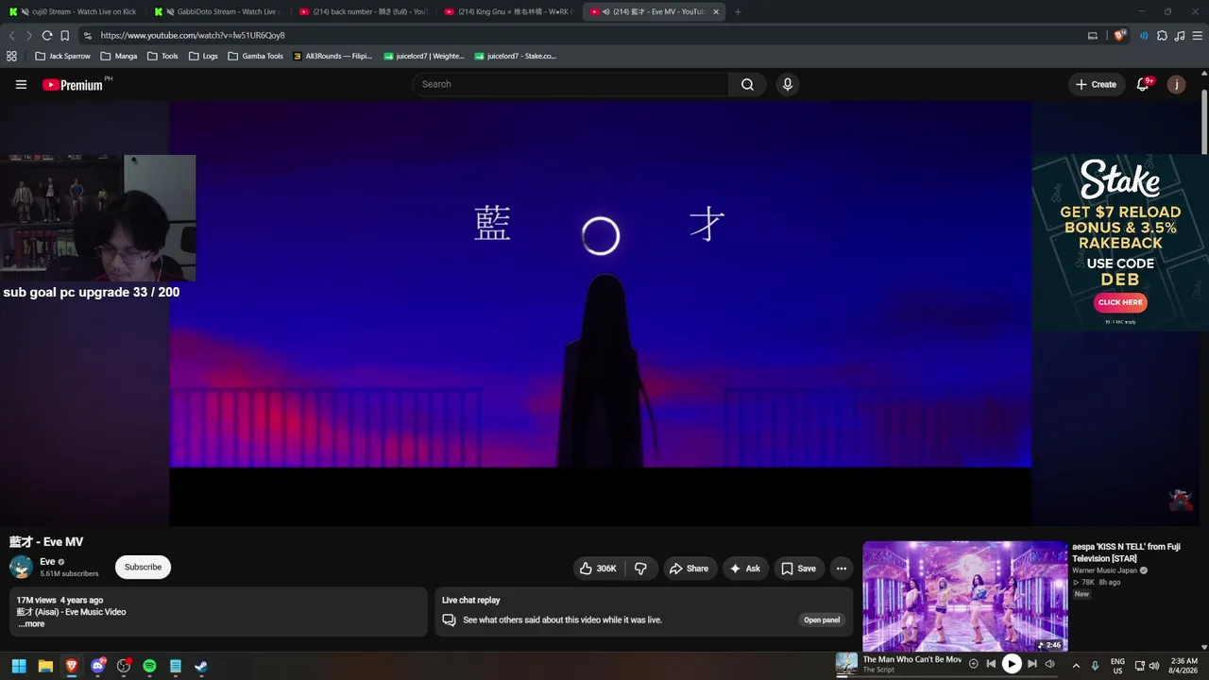Open juicelord7 Stake.com bookmark
Viewport: 1209px width, 680px height.
515,56
